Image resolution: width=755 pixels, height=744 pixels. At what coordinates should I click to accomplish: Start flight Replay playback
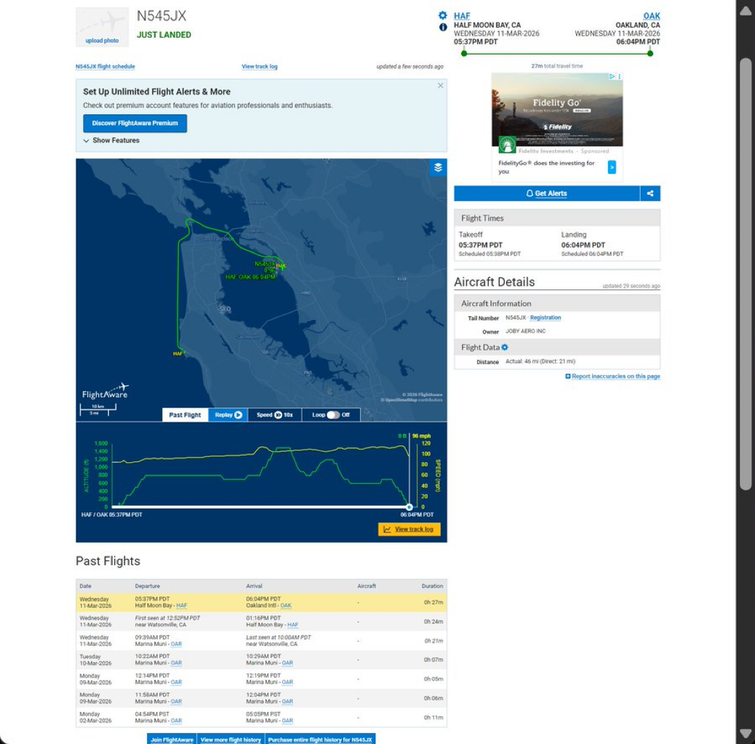click(x=228, y=415)
